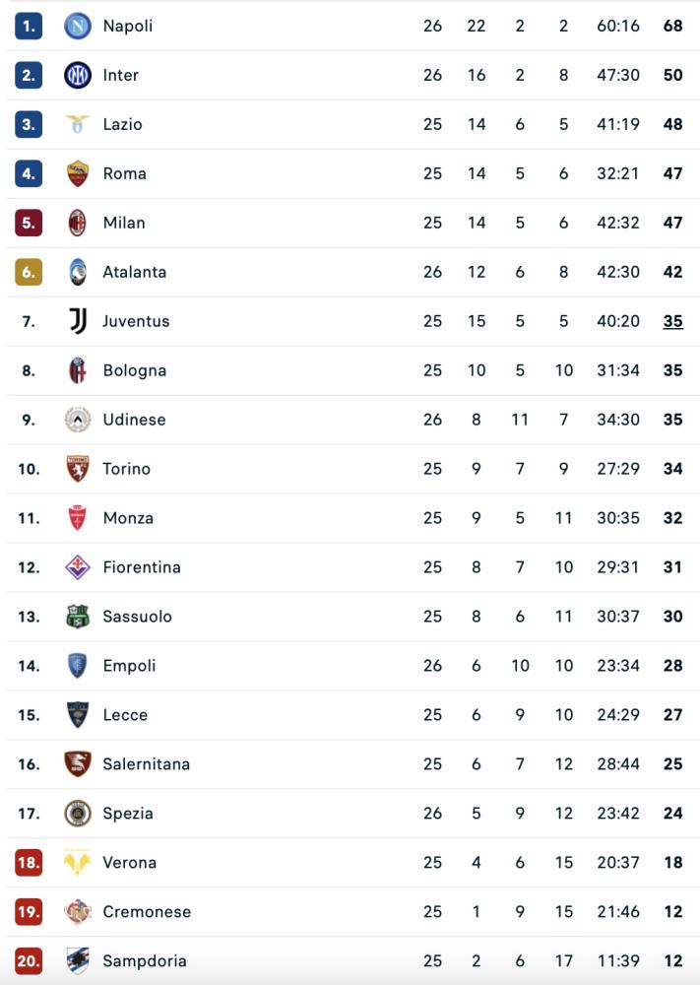
Task: Click the Torino bull crest
Action: (x=77, y=469)
